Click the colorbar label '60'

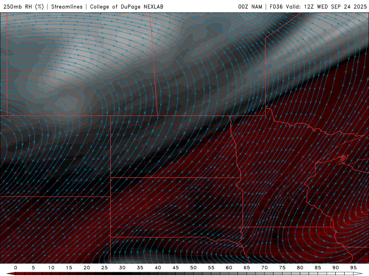point(229,268)
